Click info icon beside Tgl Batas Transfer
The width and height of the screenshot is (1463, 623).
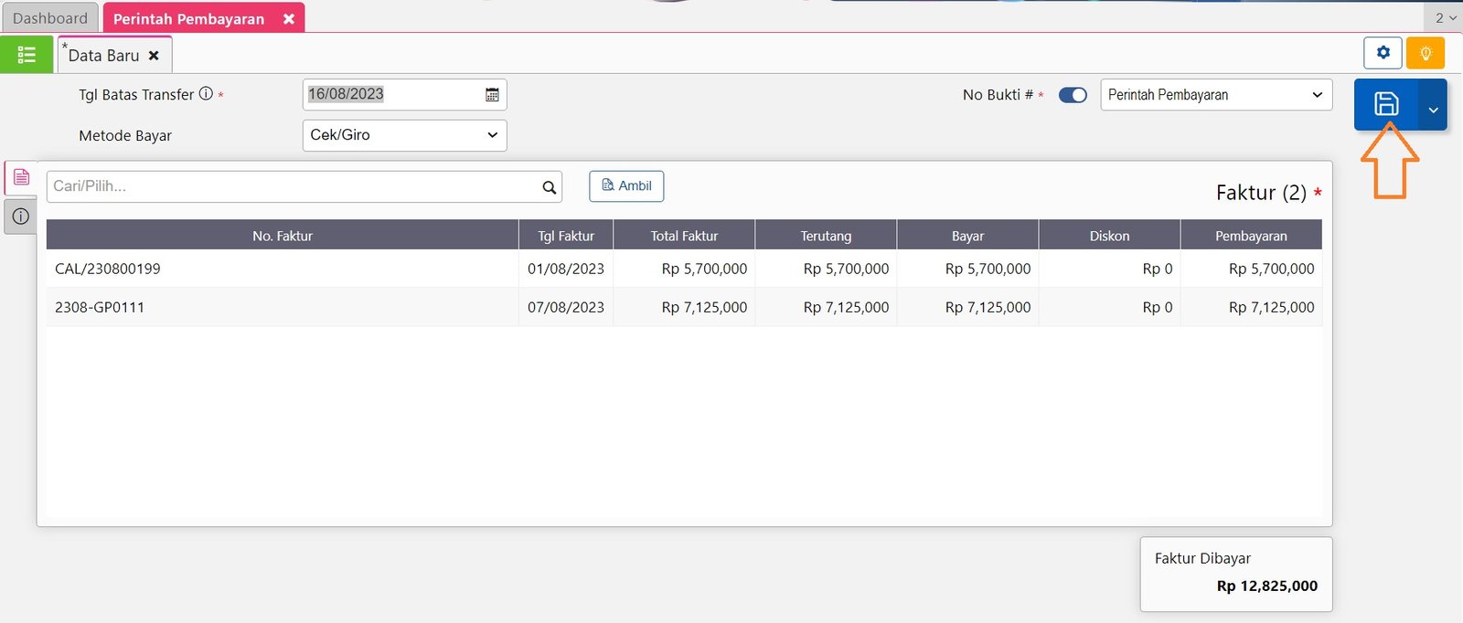[206, 94]
